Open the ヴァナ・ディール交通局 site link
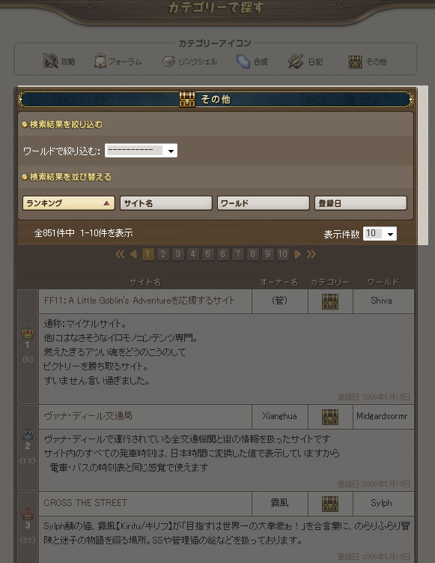Viewport: 435px width, 563px height. pyautogui.click(x=88, y=416)
